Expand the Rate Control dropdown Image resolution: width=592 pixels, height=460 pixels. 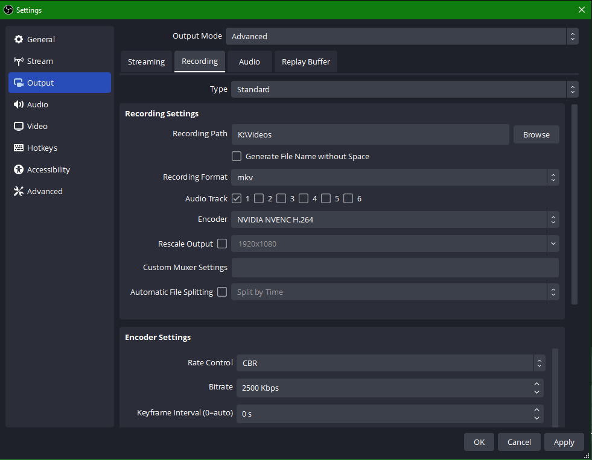coord(539,363)
